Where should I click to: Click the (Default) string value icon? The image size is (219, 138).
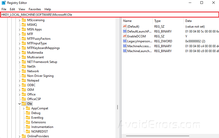coord(125,26)
